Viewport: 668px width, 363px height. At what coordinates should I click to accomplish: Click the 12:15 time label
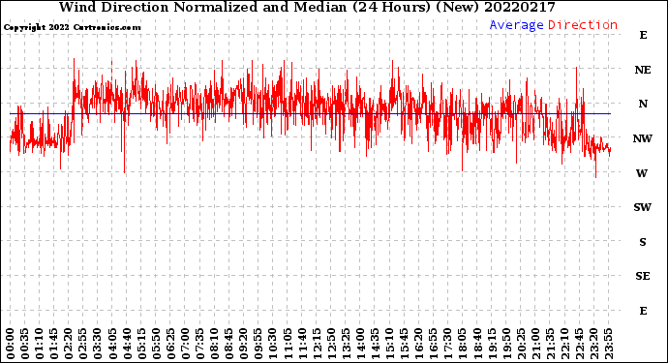tap(317, 345)
